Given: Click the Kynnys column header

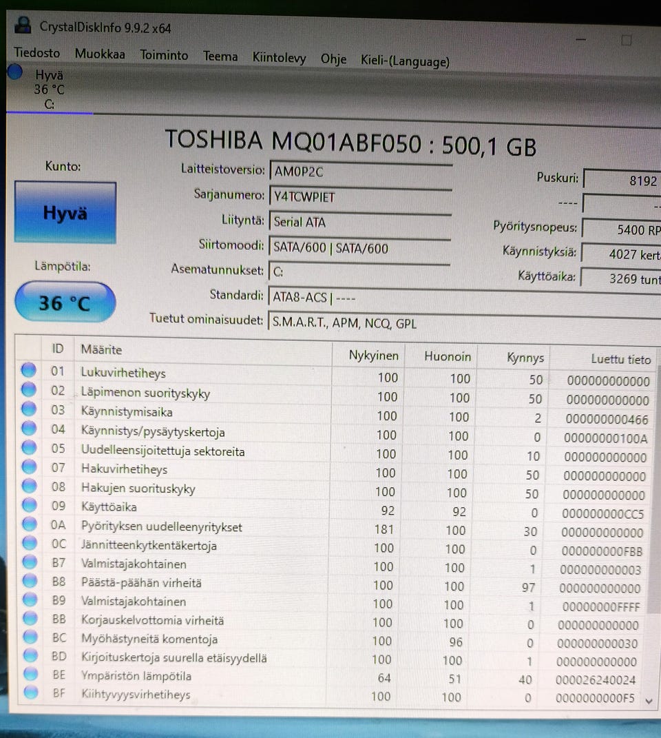Looking at the screenshot, I should [513, 358].
